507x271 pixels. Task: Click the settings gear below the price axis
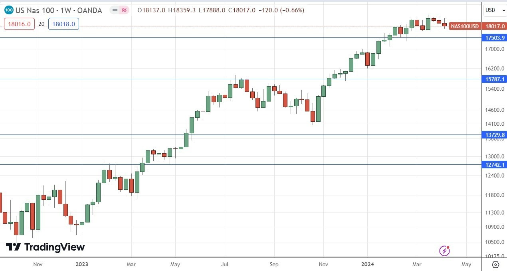click(496, 264)
